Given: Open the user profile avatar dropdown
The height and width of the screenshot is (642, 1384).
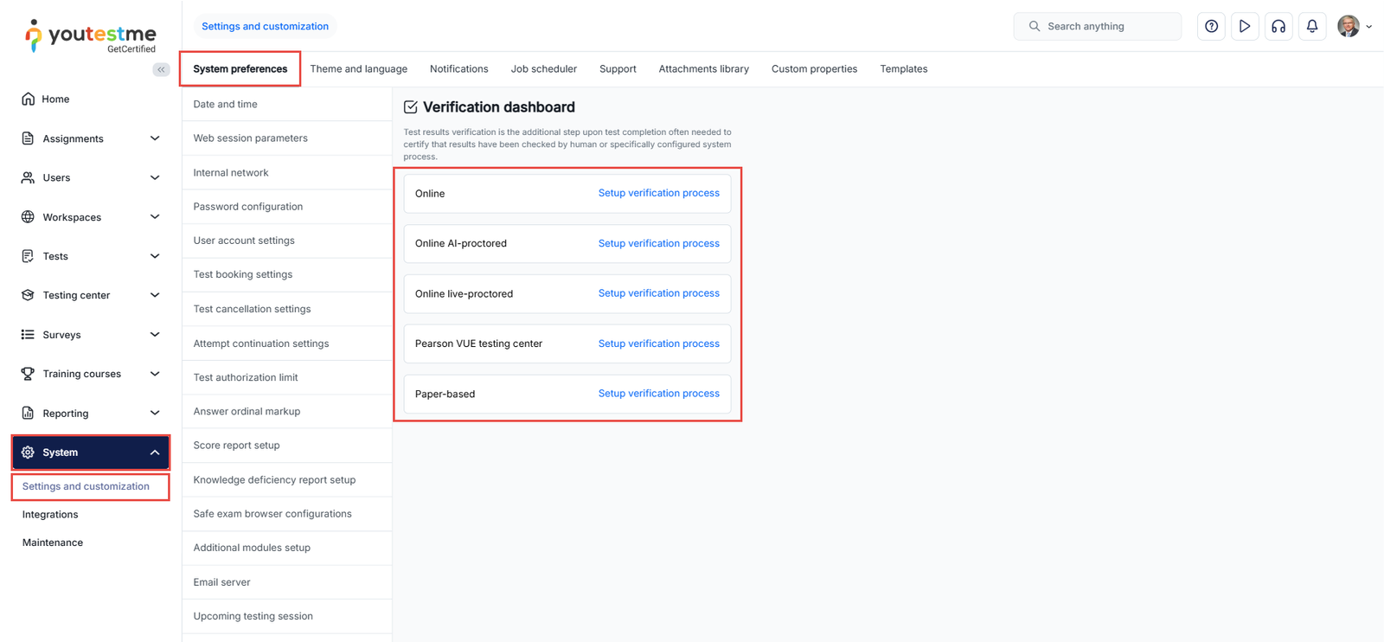Looking at the screenshot, I should pyautogui.click(x=1354, y=26).
